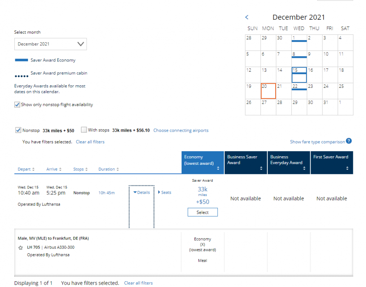The height and width of the screenshot is (287, 366).
Task: Click Choose connecting airports link
Action: click(x=181, y=130)
